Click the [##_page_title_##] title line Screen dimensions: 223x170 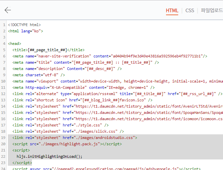point(48,50)
